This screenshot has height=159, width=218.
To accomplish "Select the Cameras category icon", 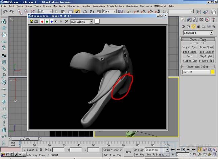I will (x=198, y=26).
